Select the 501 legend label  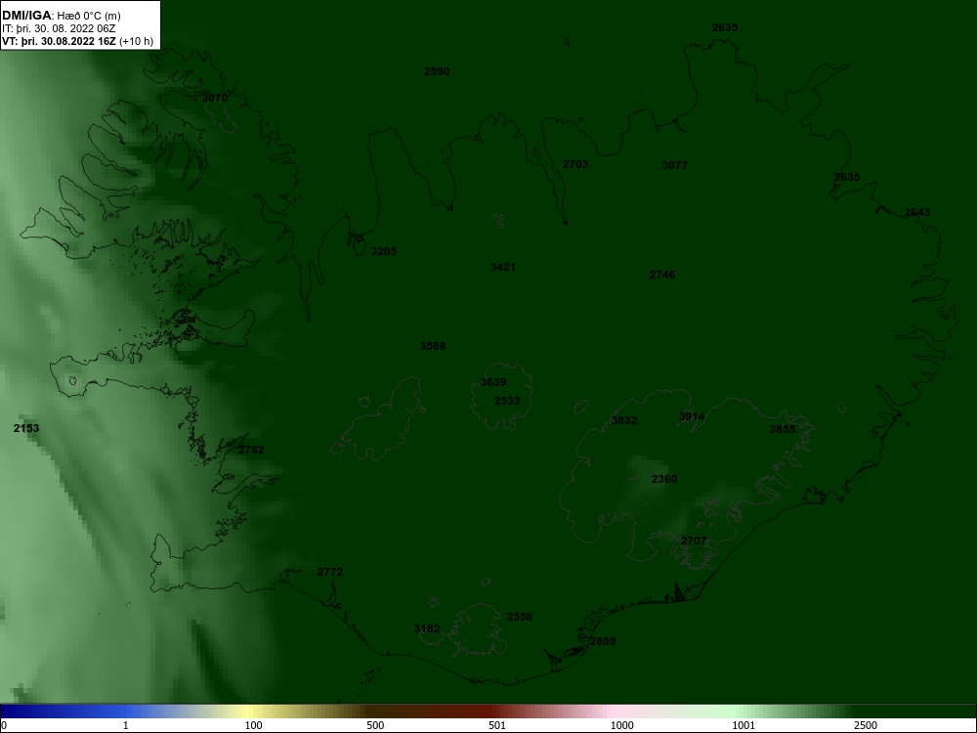[x=498, y=725]
